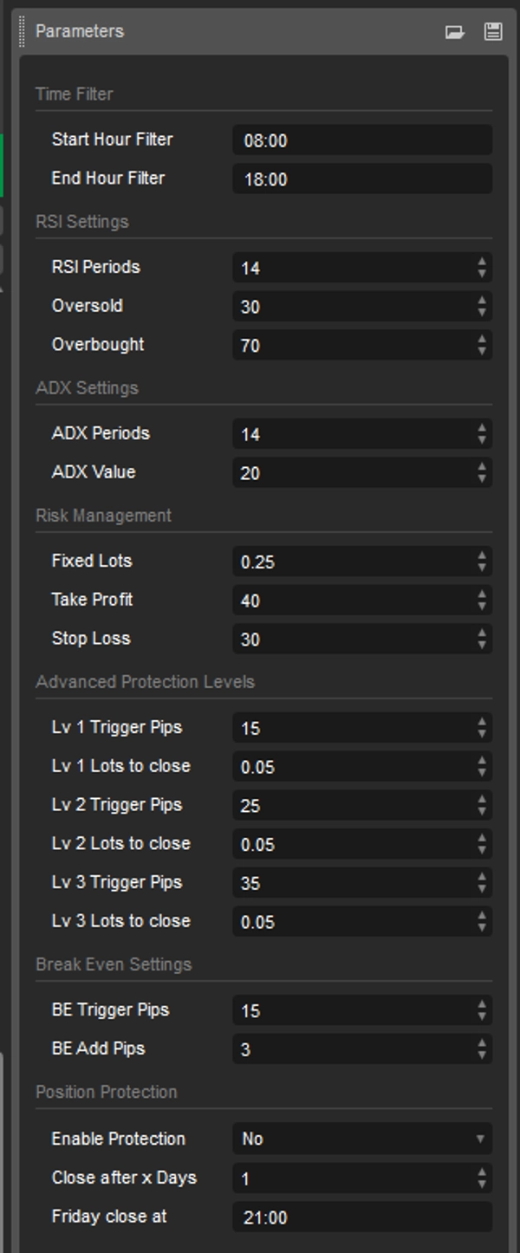
Task: Increase RSI Periods with the up stepper
Action: (x=483, y=263)
